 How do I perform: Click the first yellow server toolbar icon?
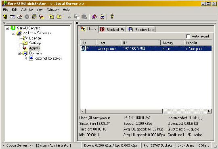pos(5,17)
